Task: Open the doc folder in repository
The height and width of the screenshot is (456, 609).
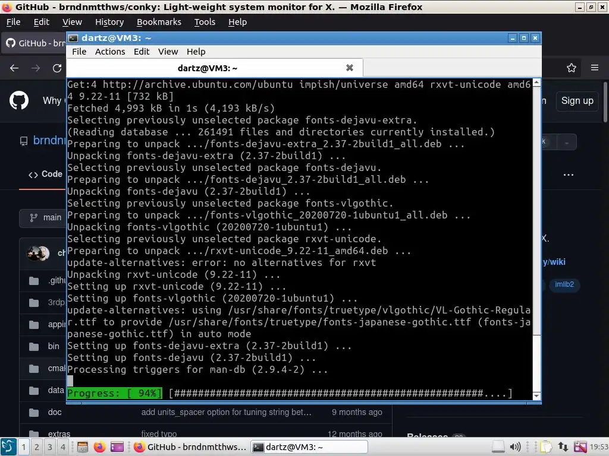Action: pos(54,412)
